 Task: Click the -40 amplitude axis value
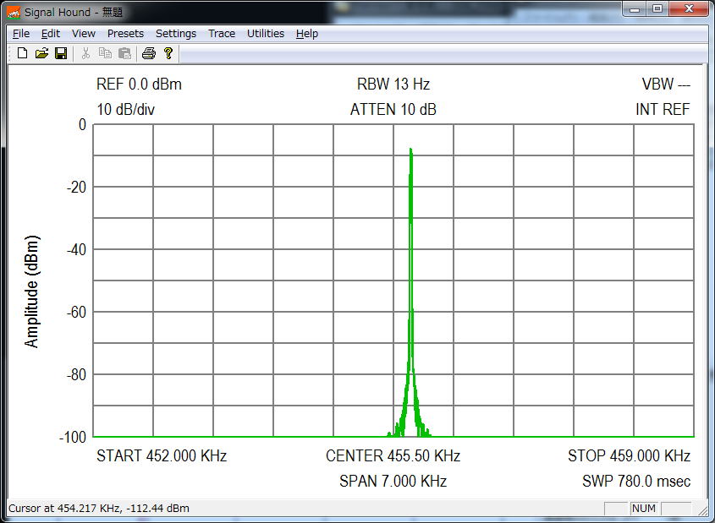click(76, 249)
